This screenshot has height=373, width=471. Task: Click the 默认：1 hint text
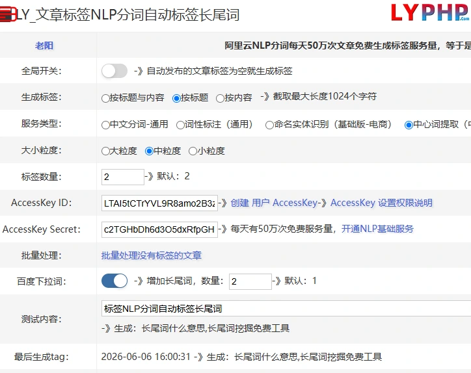(x=301, y=281)
